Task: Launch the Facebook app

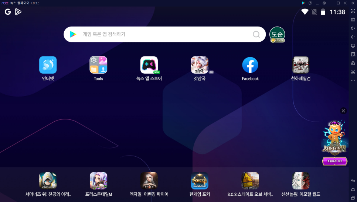Action: 250,65
